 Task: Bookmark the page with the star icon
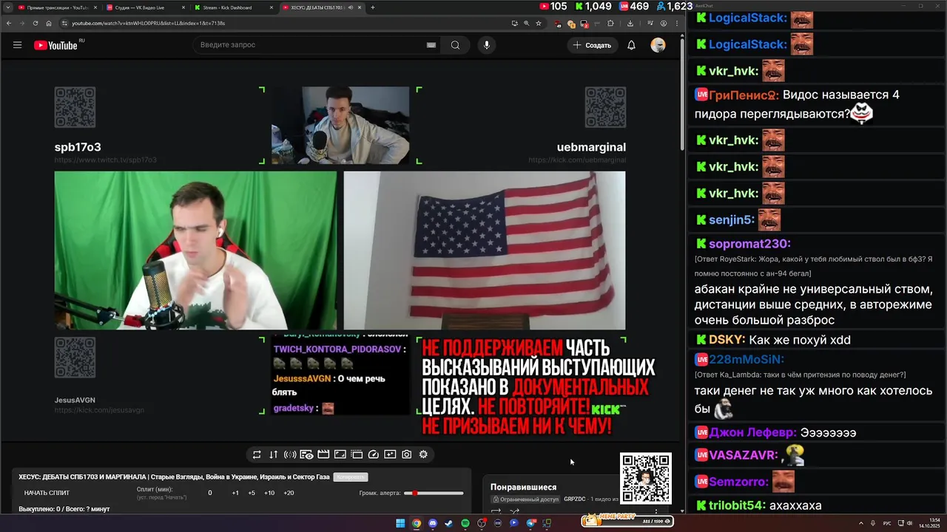(x=539, y=23)
